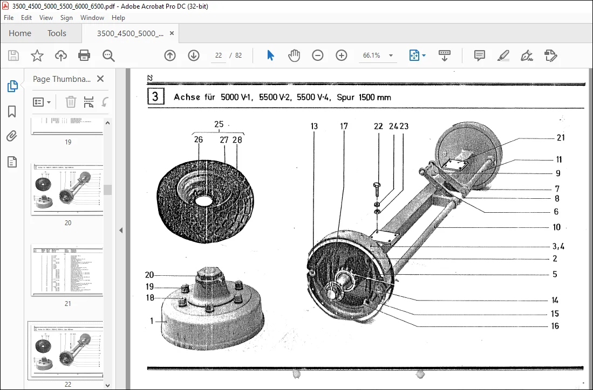
Task: Zoom out with minus button
Action: pyautogui.click(x=318, y=55)
